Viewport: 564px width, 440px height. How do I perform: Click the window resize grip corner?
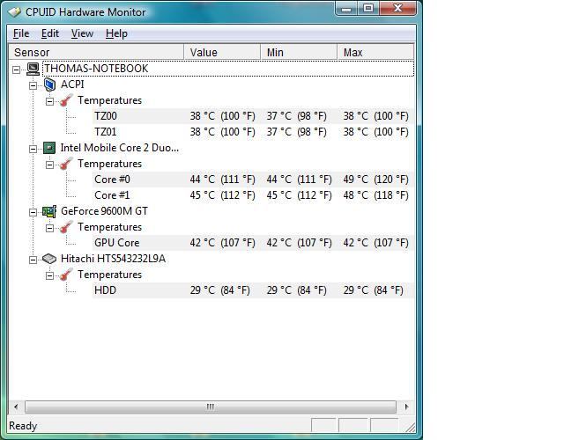[411, 428]
